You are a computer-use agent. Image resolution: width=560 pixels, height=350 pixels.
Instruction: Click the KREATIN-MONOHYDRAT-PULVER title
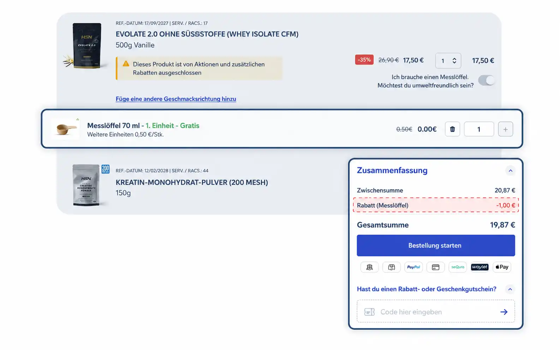(192, 182)
